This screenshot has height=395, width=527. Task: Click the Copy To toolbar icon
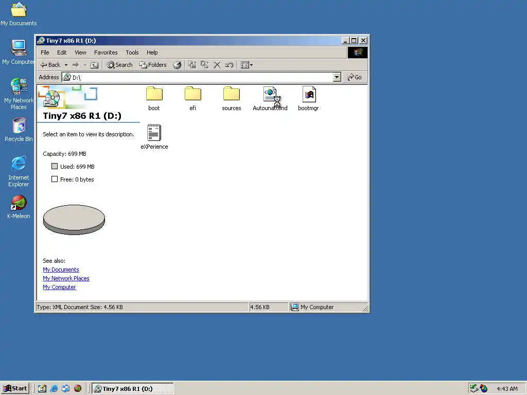click(205, 65)
